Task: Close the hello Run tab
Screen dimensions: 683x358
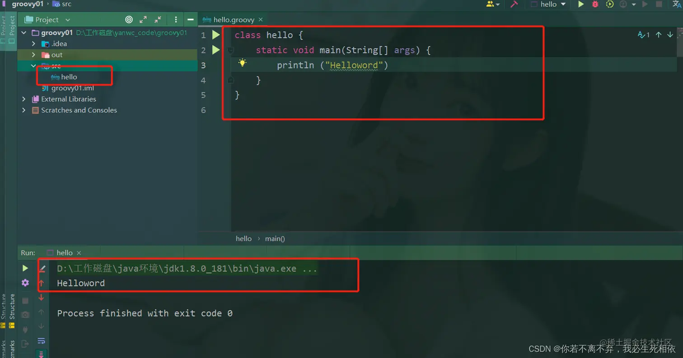Action: [79, 253]
